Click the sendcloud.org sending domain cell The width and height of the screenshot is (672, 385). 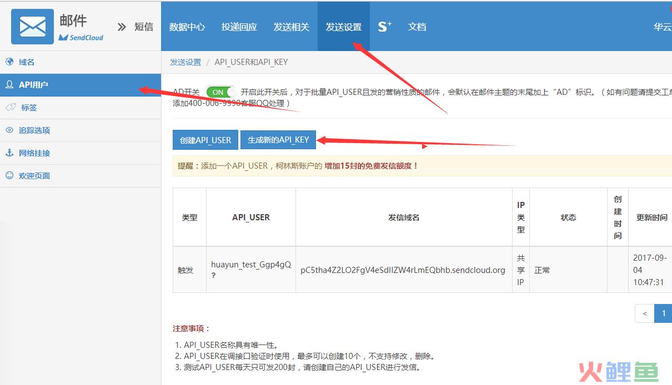404,270
